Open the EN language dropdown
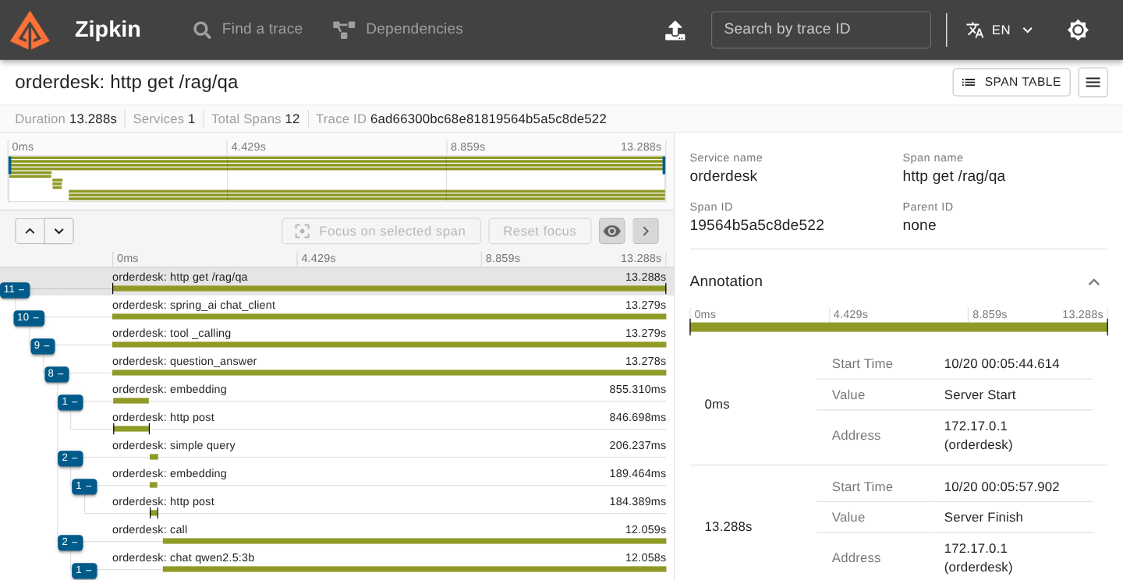This screenshot has width=1123, height=580. tap(1000, 30)
